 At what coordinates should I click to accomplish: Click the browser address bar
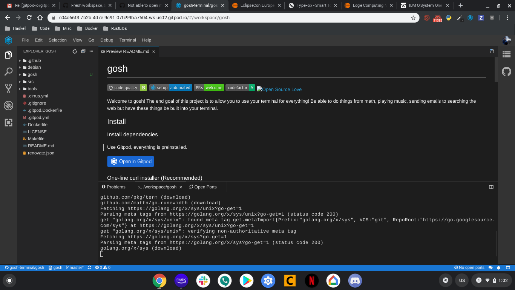[233, 18]
